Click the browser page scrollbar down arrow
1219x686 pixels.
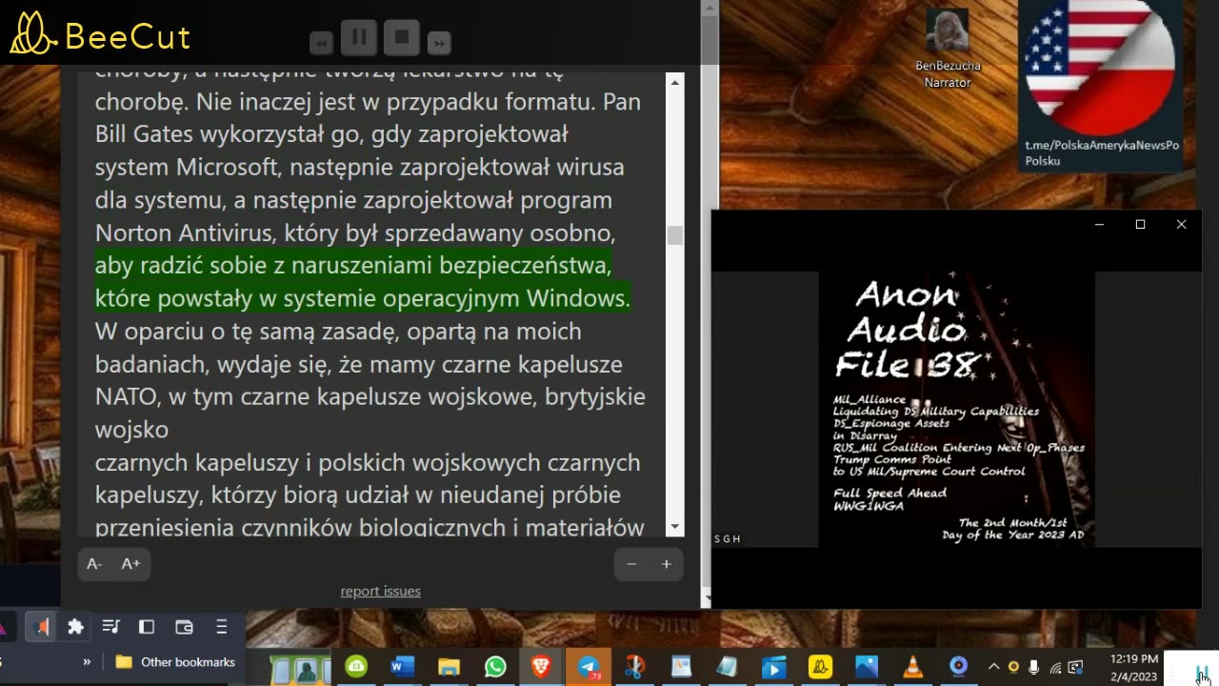[x=708, y=599]
